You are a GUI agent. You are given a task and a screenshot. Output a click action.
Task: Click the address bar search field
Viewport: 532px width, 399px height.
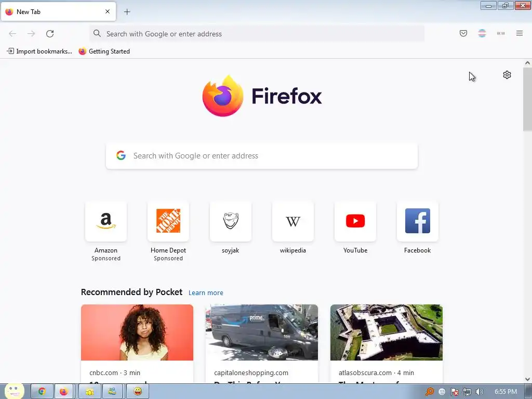coord(257,34)
